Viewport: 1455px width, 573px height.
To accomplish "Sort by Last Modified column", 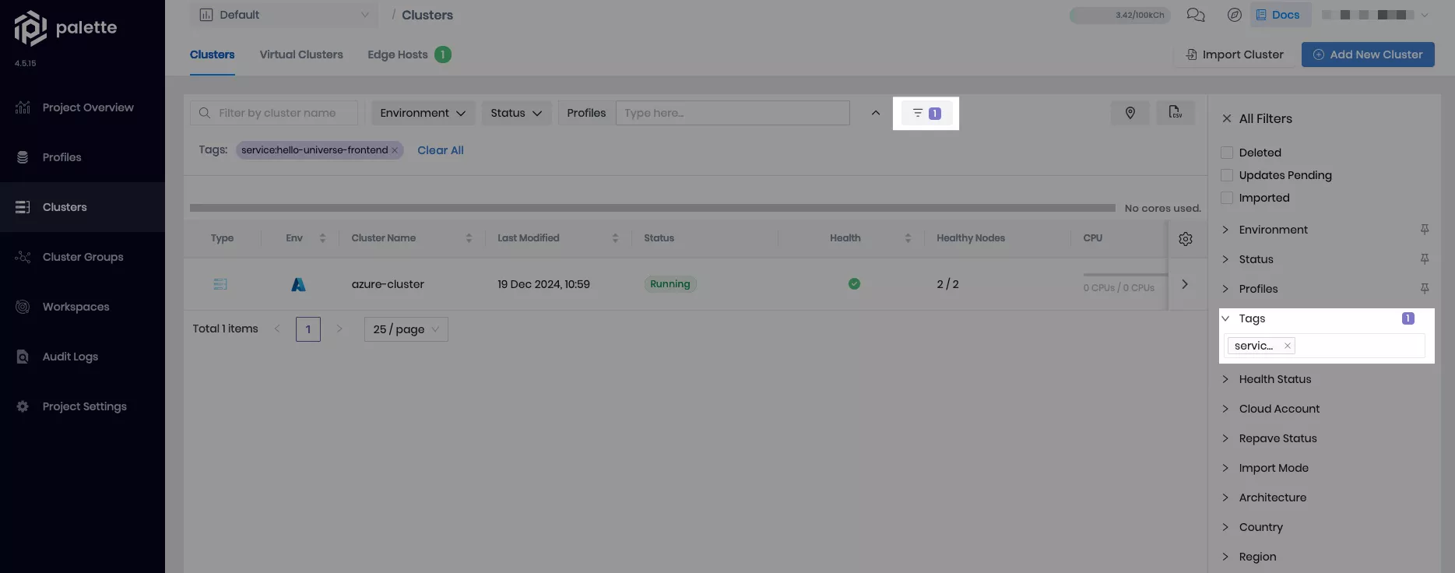I will click(615, 238).
